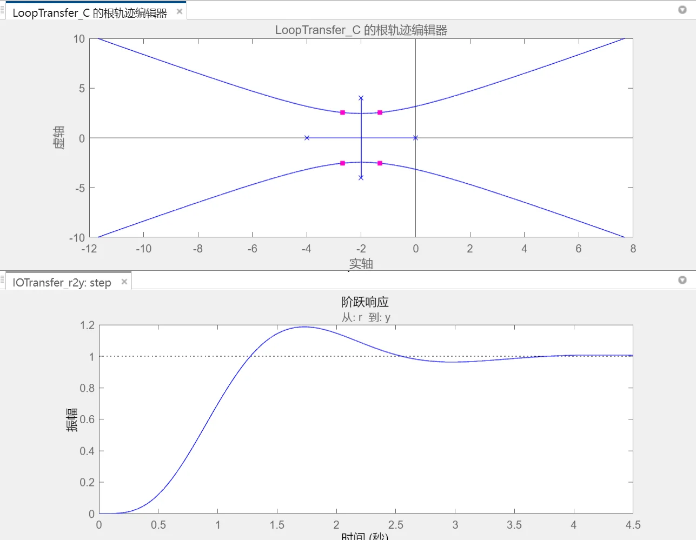Select the lower complex pole below -2

click(361, 177)
